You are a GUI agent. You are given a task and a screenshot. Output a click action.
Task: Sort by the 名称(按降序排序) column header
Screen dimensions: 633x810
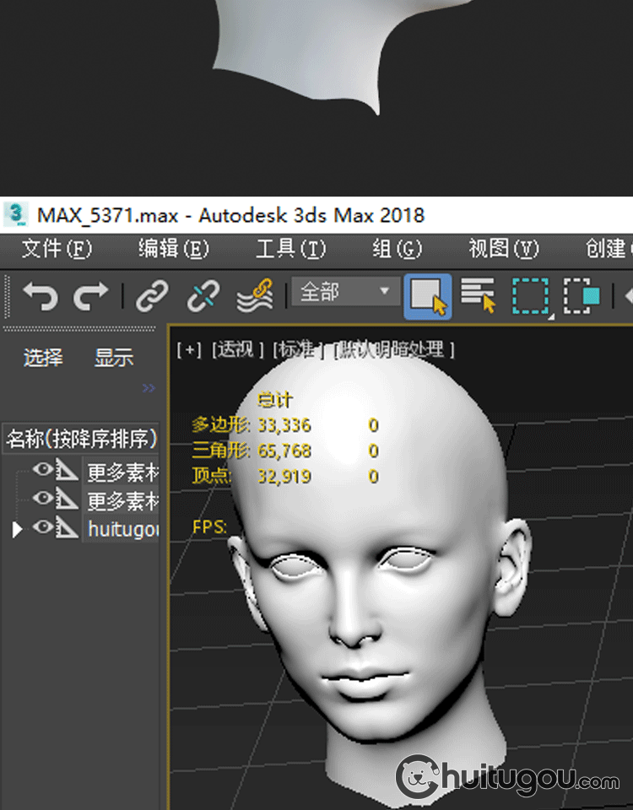coord(81,439)
